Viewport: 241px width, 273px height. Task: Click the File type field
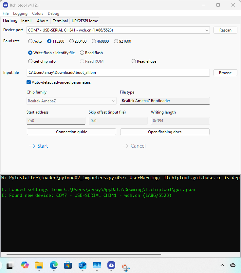pyautogui.click(x=165, y=101)
